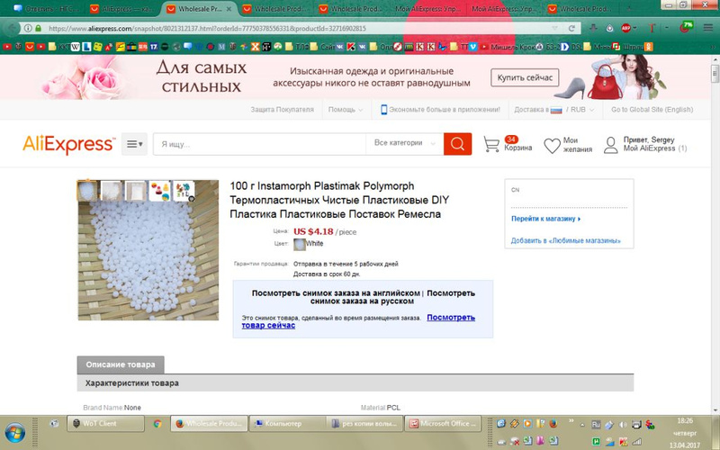The height and width of the screenshot is (450, 720).
Task: Select the fifth product thumbnail
Action: [184, 191]
